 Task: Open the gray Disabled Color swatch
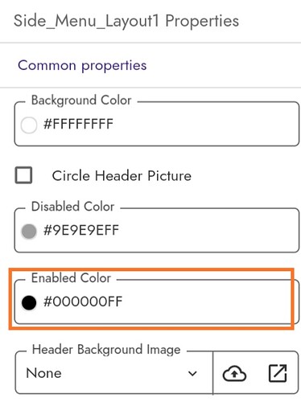pos(29,232)
